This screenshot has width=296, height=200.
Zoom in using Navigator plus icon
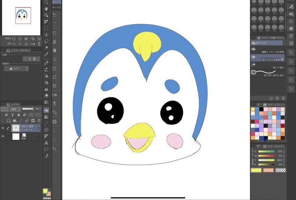20,39
